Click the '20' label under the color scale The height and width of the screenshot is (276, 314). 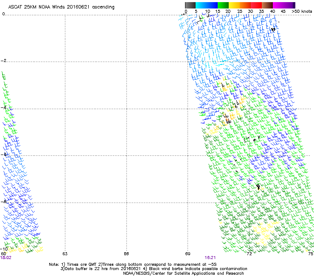[x=228, y=11]
